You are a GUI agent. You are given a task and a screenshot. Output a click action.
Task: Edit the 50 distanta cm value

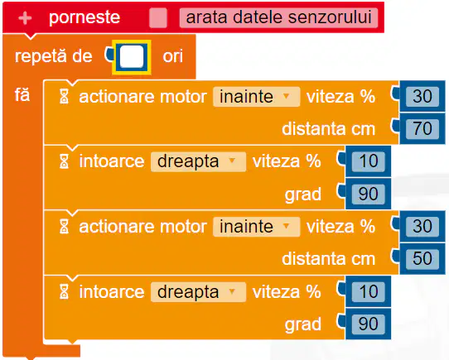point(422,259)
